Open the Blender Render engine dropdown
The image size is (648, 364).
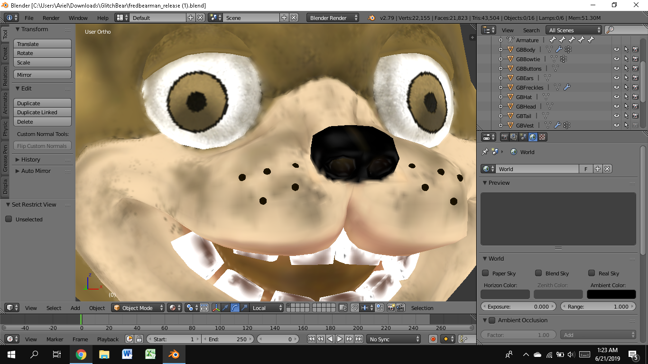click(x=333, y=18)
